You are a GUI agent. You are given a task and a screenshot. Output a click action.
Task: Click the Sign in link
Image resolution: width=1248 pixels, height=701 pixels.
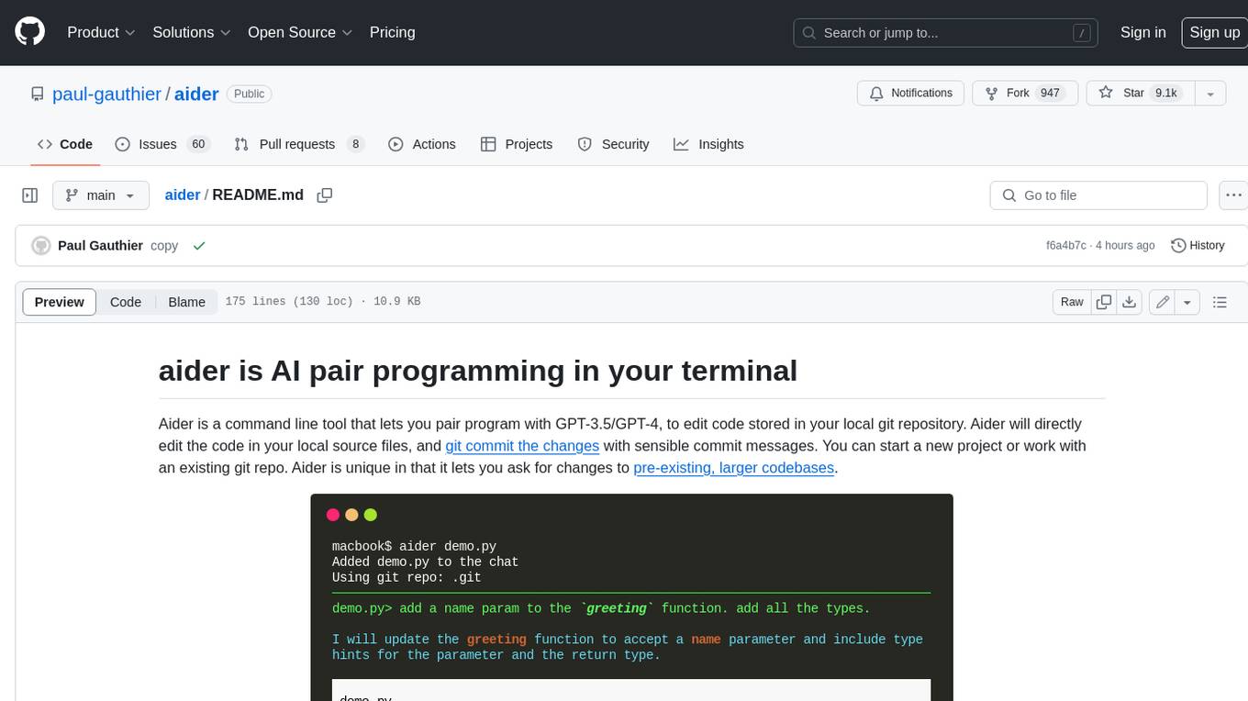(1142, 32)
